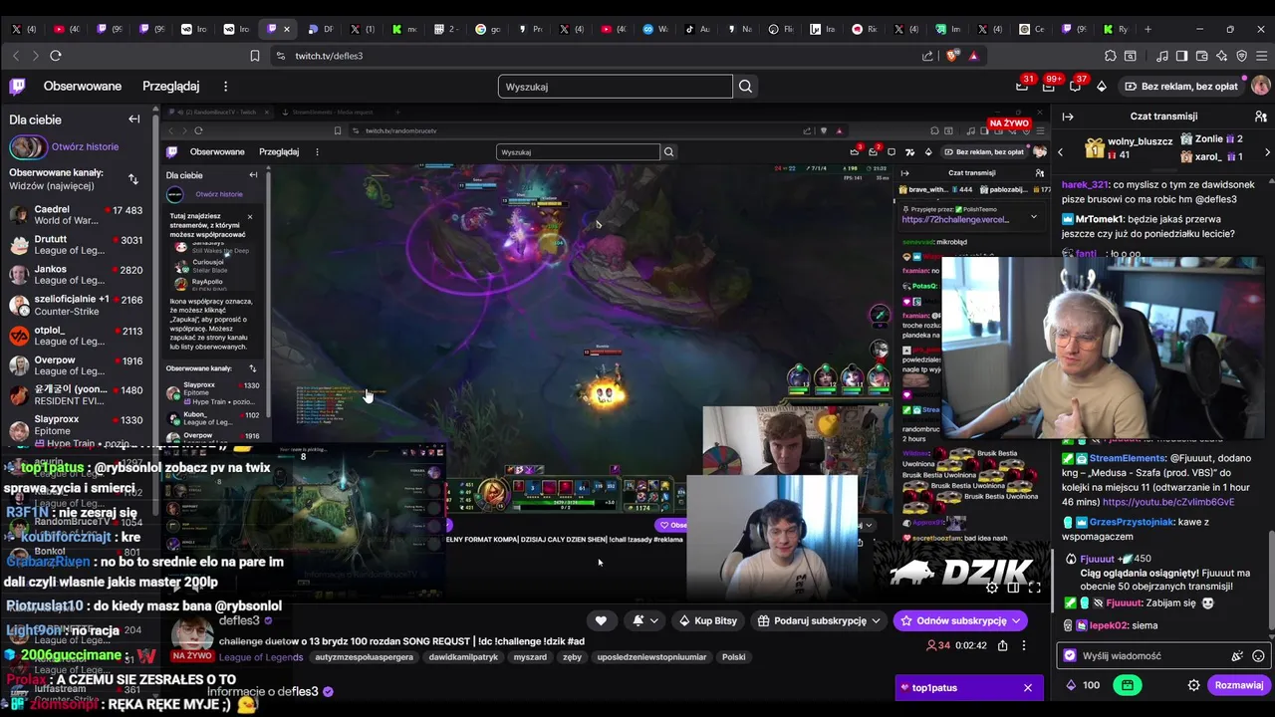Click the zęby tag
The height and width of the screenshot is (717, 1275).
pyautogui.click(x=572, y=657)
